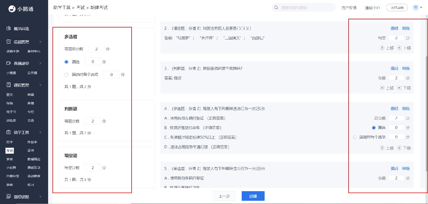Click 删除 link for question 4
This screenshot has height=204, width=428.
(x=406, y=109)
